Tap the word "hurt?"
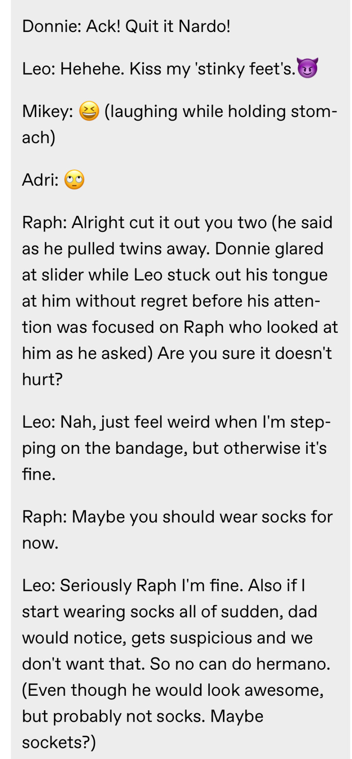The height and width of the screenshot is (759, 352). point(42,379)
